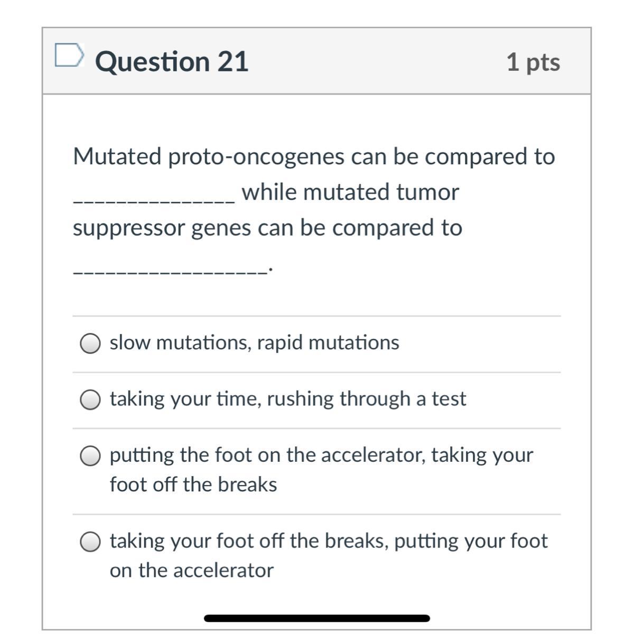Select radio for 'putting the foot on the accelerator'
Screen dimensions: 634x634
click(90, 456)
